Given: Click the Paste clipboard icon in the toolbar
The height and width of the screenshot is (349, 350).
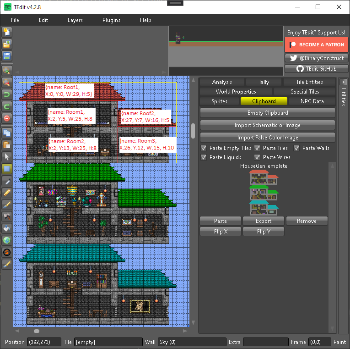Looking at the screenshot, I should (x=7, y=145).
